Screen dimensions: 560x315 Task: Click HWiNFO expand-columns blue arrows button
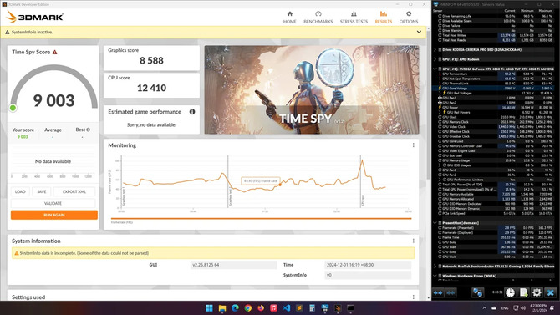point(438,292)
